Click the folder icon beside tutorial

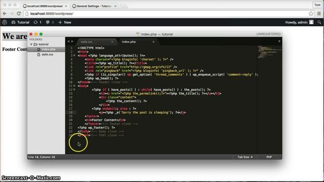click(35, 44)
